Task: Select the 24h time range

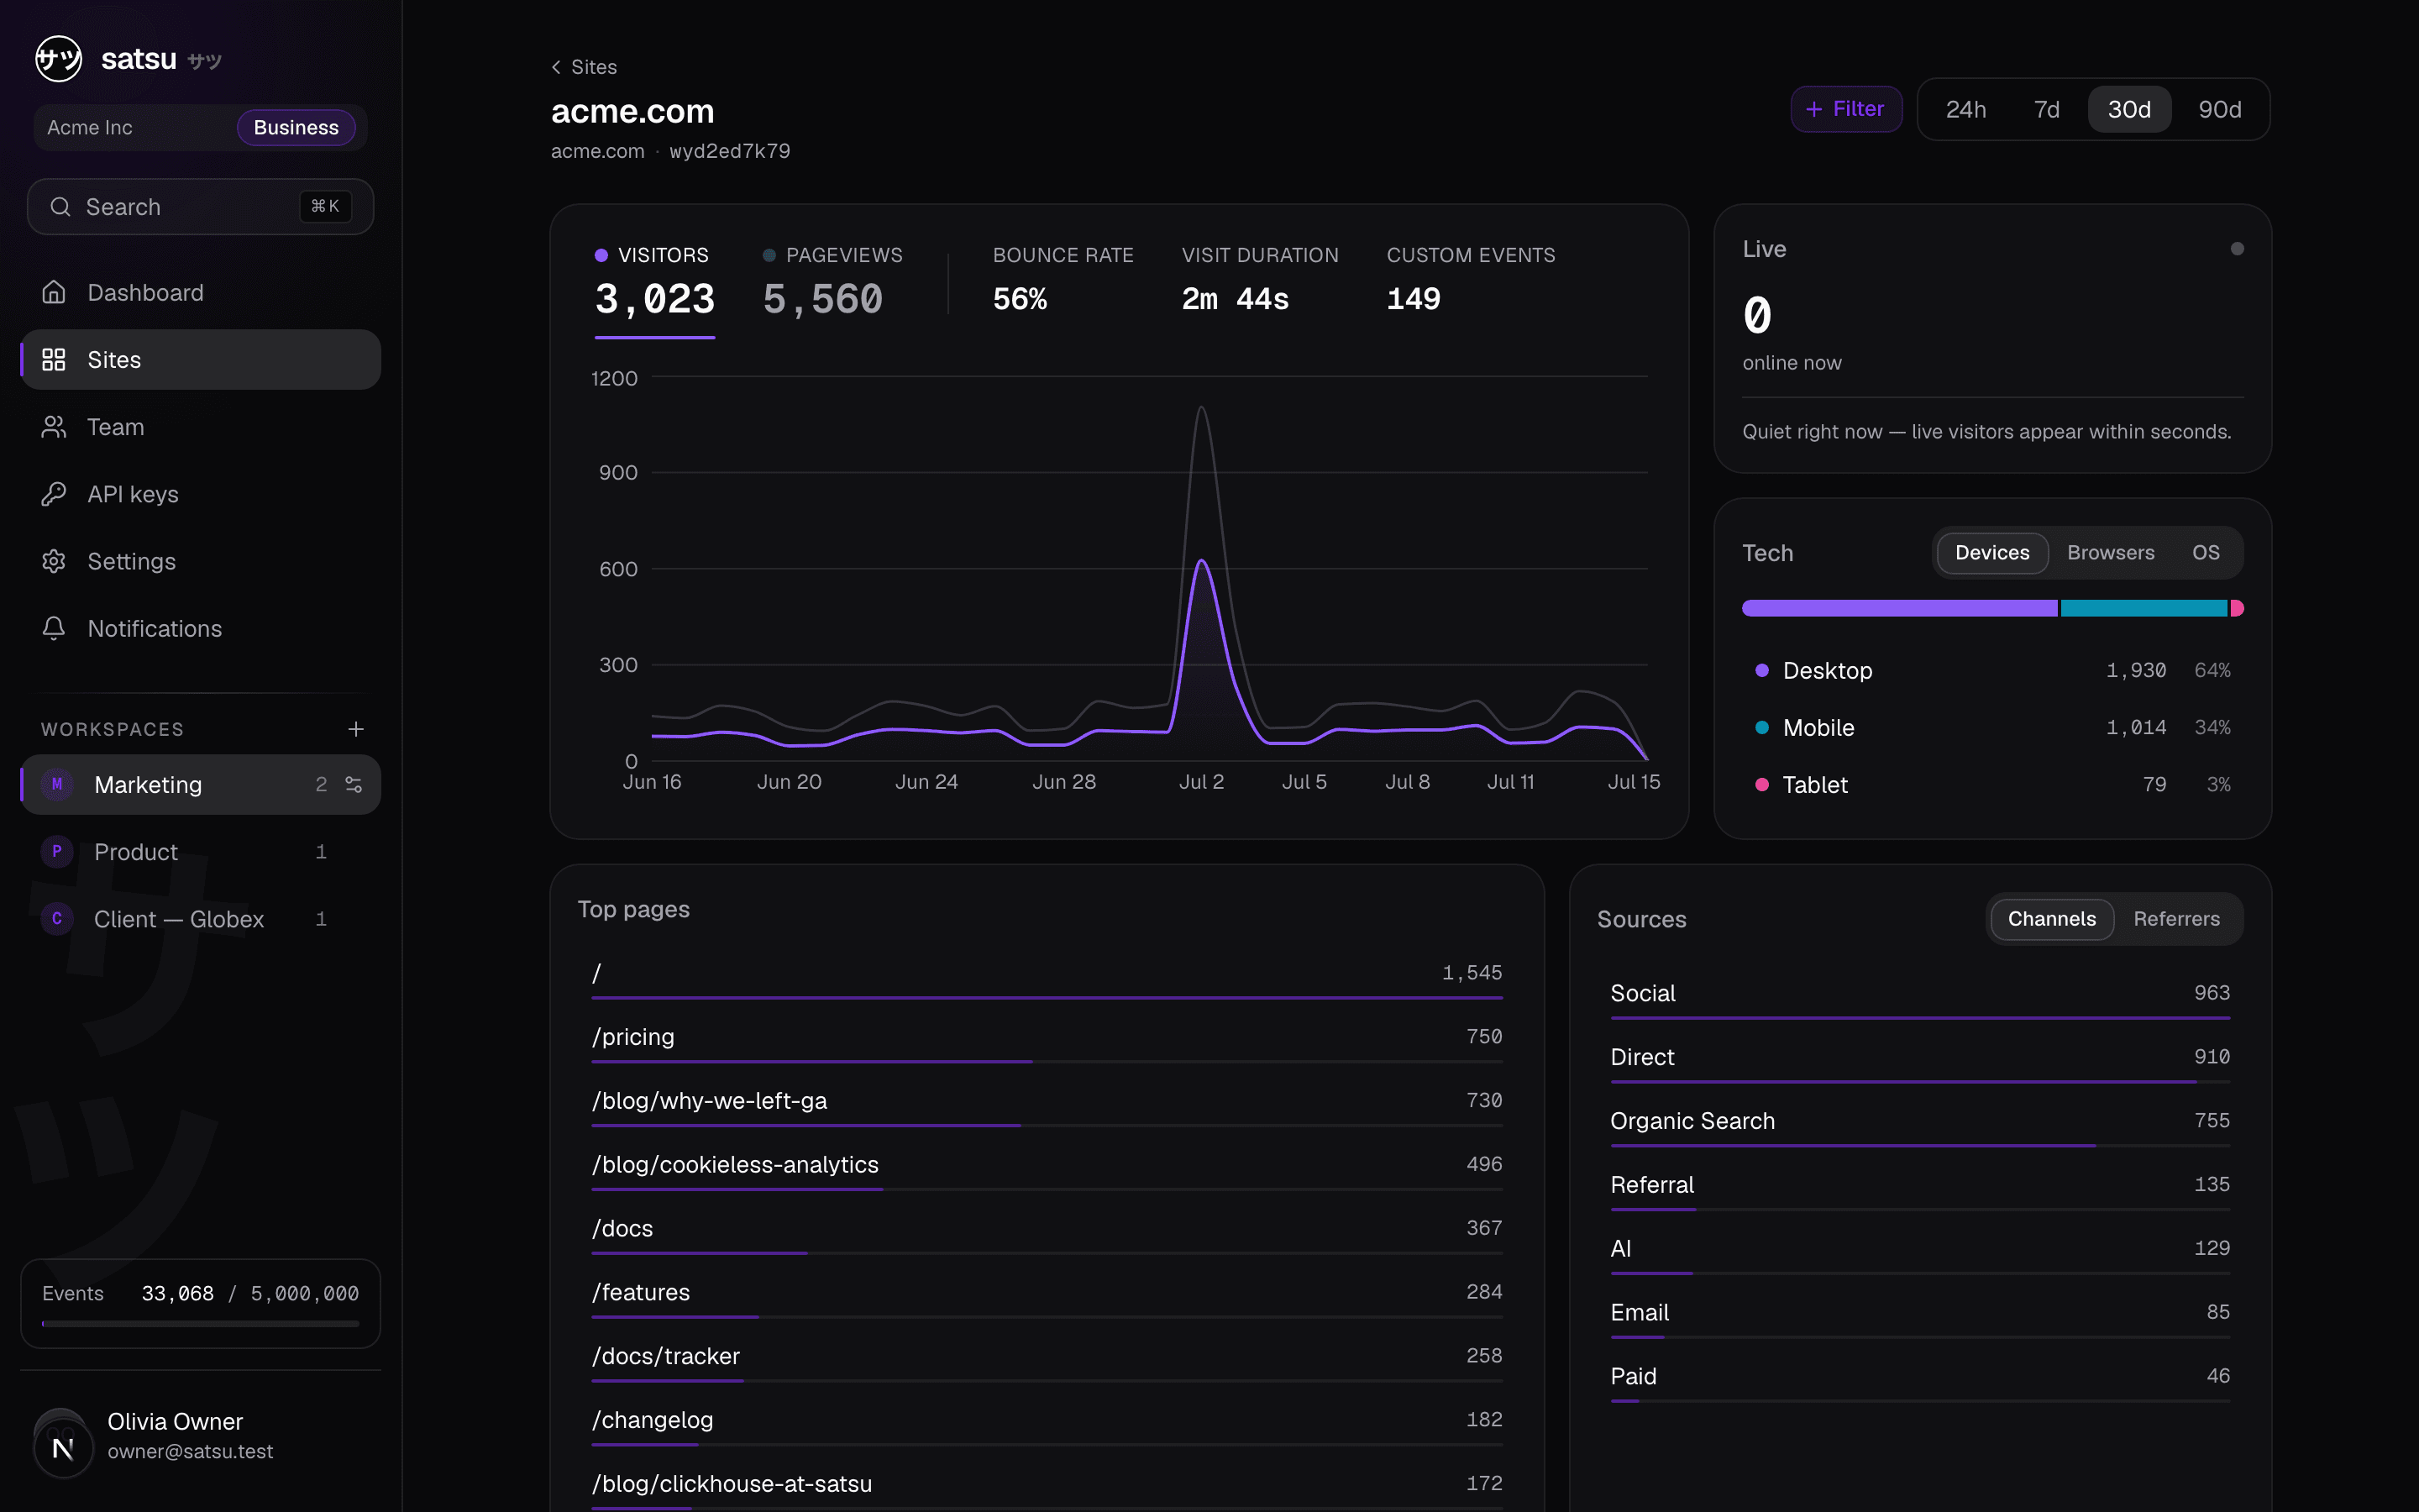Action: pos(1965,109)
